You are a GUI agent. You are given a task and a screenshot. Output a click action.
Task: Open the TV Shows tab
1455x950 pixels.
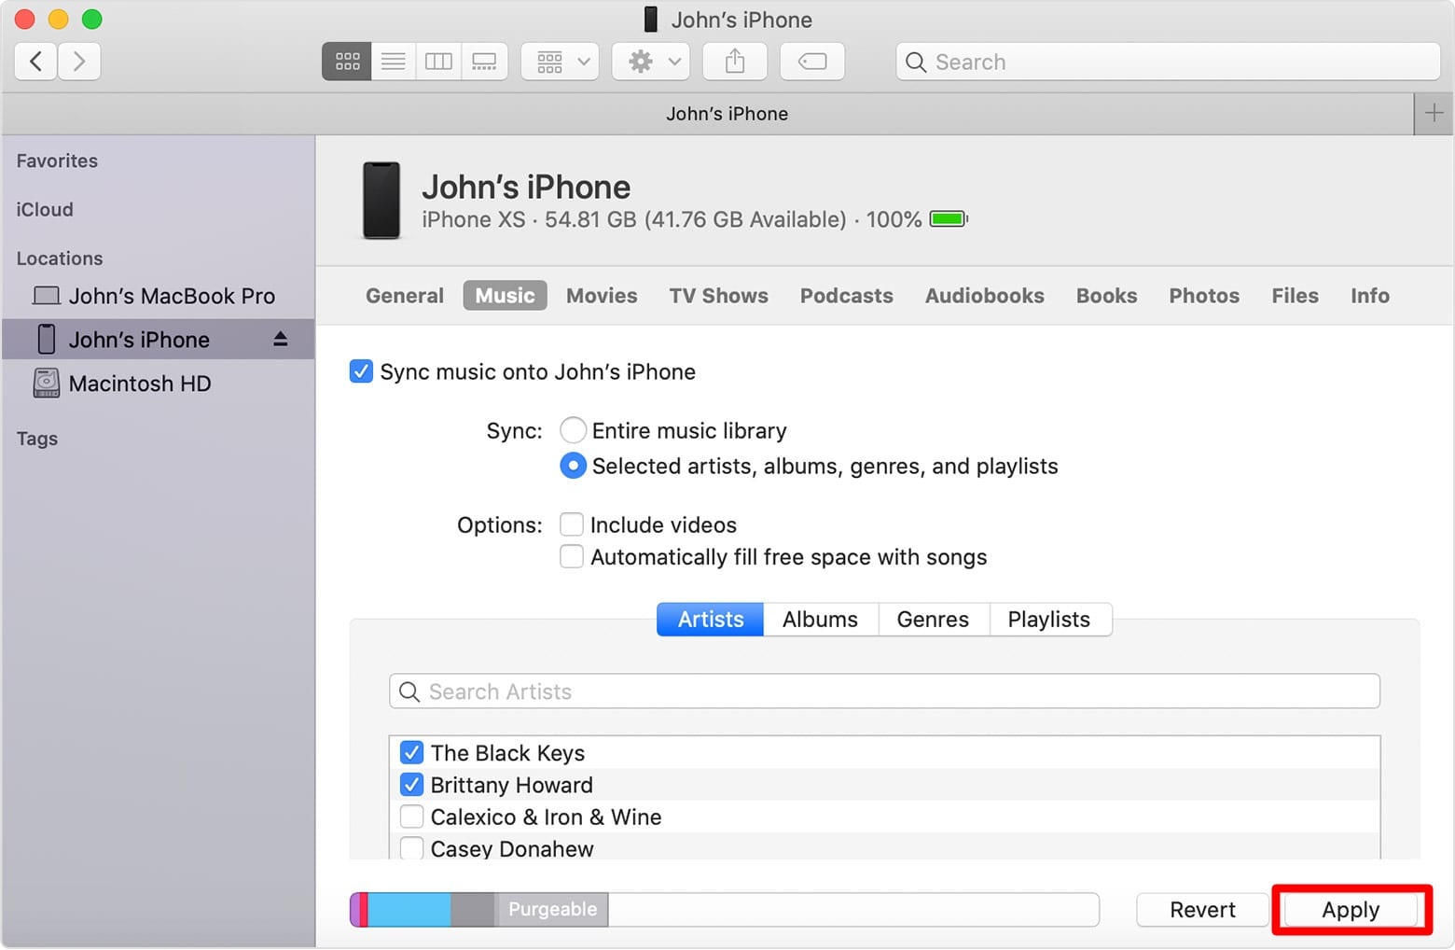[x=718, y=296]
